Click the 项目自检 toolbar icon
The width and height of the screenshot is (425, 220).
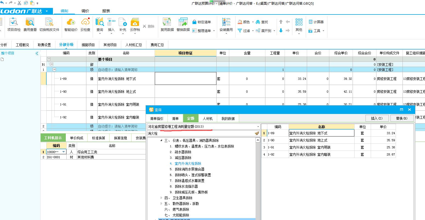coord(14,25)
